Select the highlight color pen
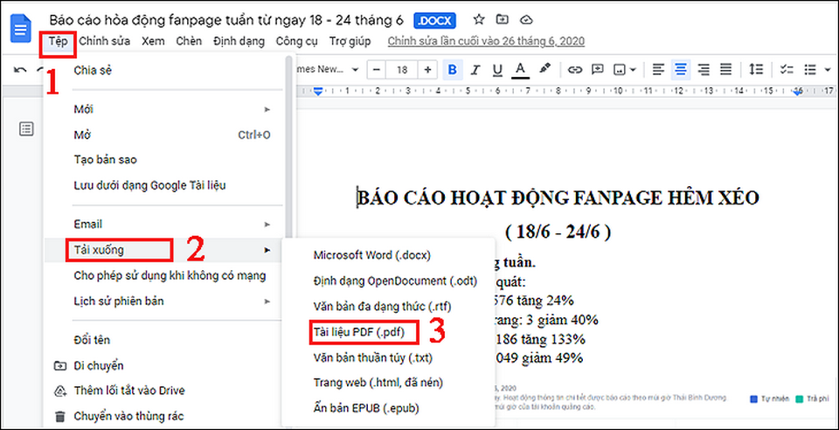Viewport: 839px width, 430px height. tap(544, 69)
